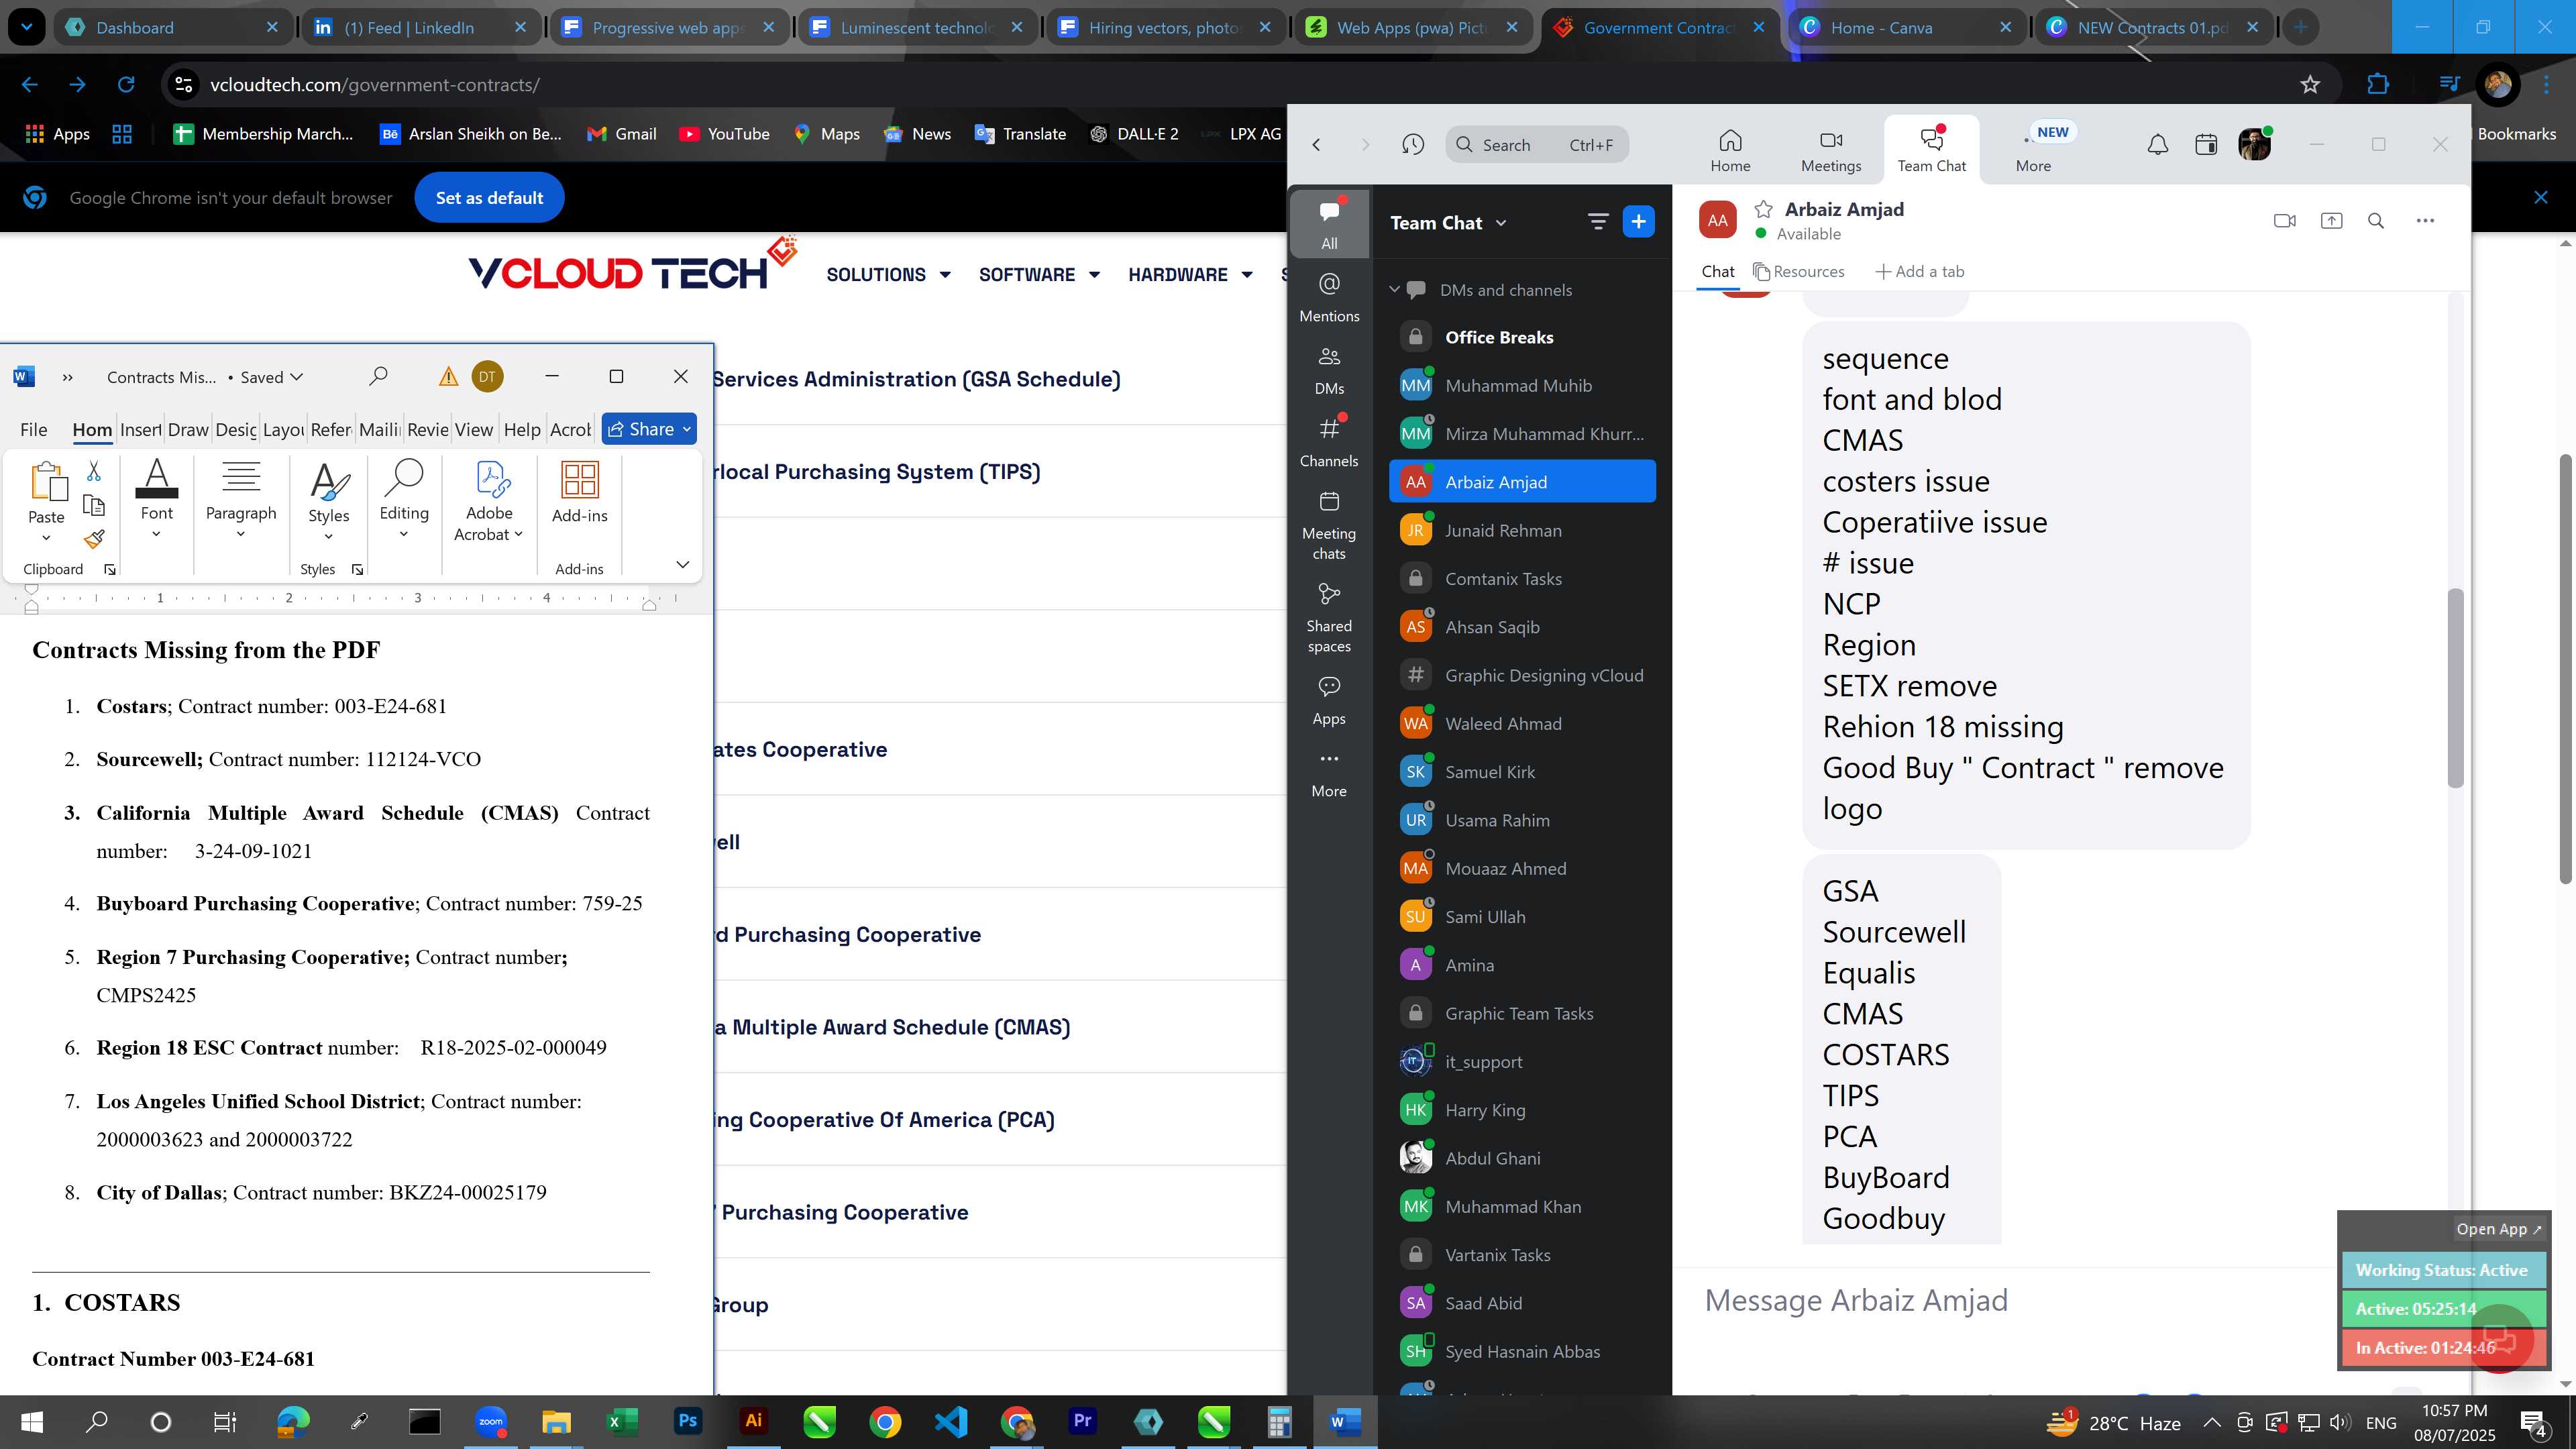Open Mentions in Zoom sidebar

(x=1329, y=297)
